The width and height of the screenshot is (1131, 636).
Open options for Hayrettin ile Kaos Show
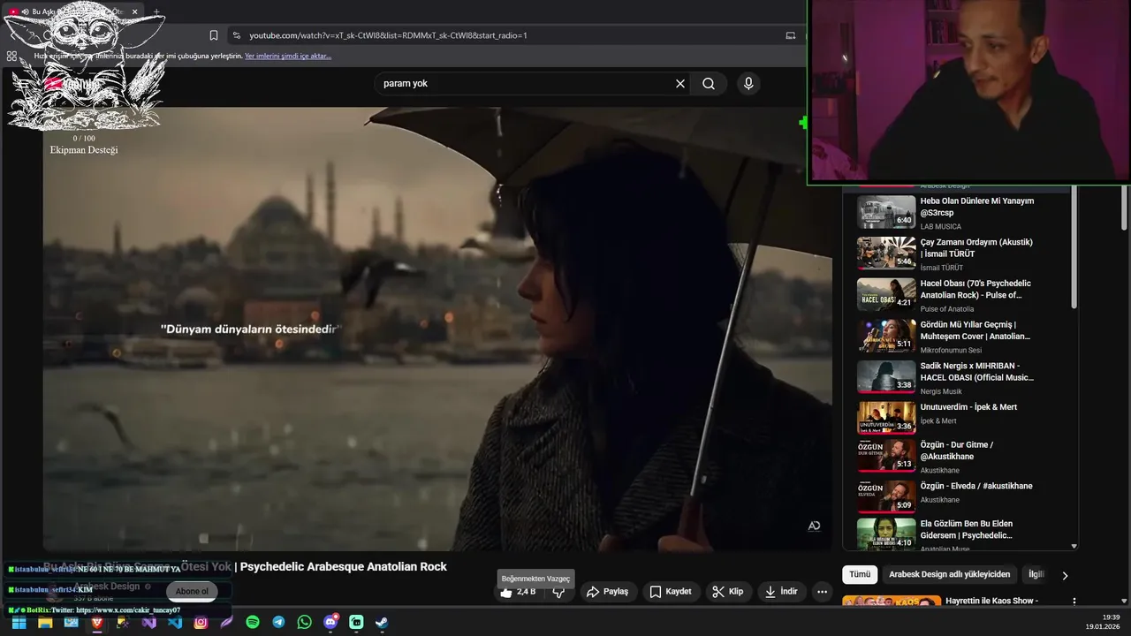pos(1074,602)
